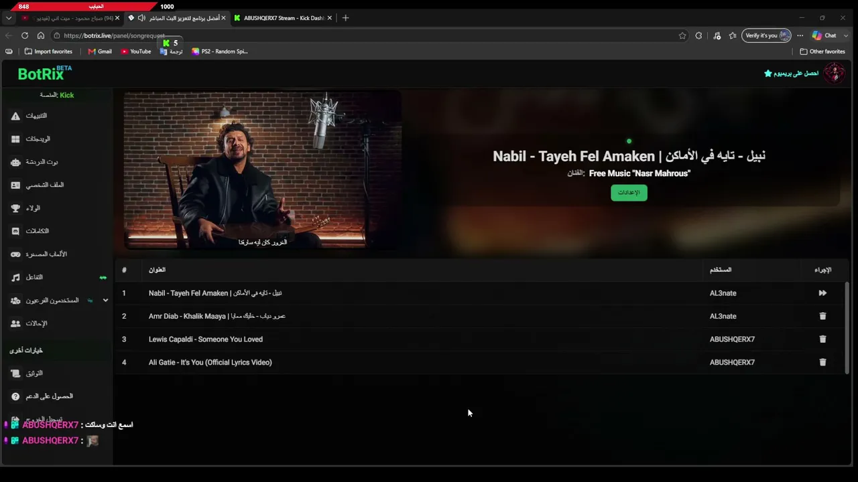Viewport: 858px width, 482px height.
Task: Open the الألعاب المصغرة gamepad icon
Action: [x=15, y=254]
